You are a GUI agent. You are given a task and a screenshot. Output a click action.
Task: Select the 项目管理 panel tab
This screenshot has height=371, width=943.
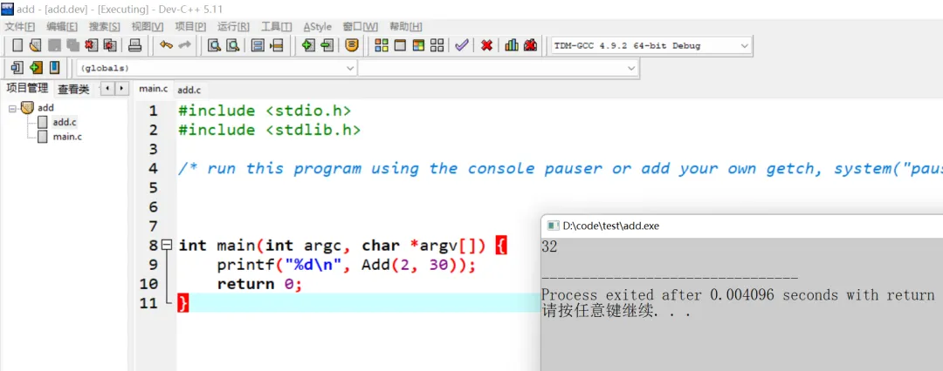point(27,88)
